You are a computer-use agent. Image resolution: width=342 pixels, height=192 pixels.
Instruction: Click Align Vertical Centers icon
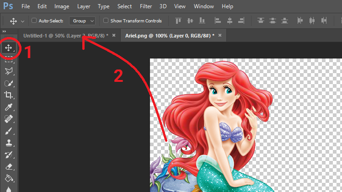[x=190, y=21]
